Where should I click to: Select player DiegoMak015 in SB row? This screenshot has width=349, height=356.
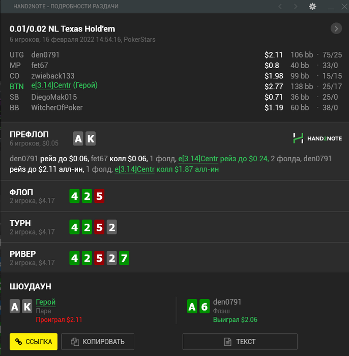54,97
